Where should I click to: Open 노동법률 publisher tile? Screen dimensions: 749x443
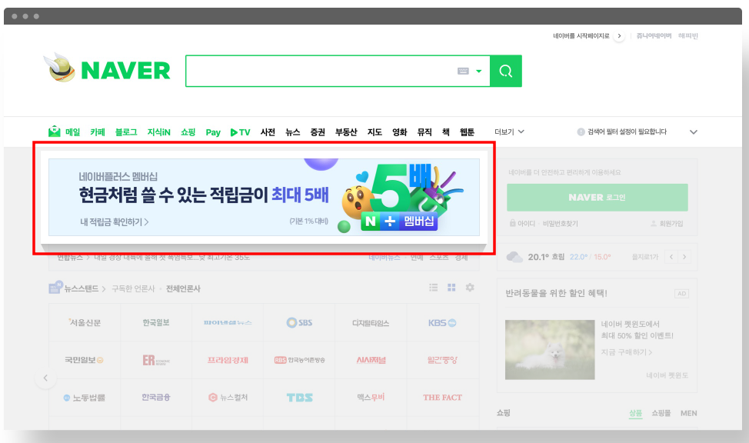tap(85, 398)
